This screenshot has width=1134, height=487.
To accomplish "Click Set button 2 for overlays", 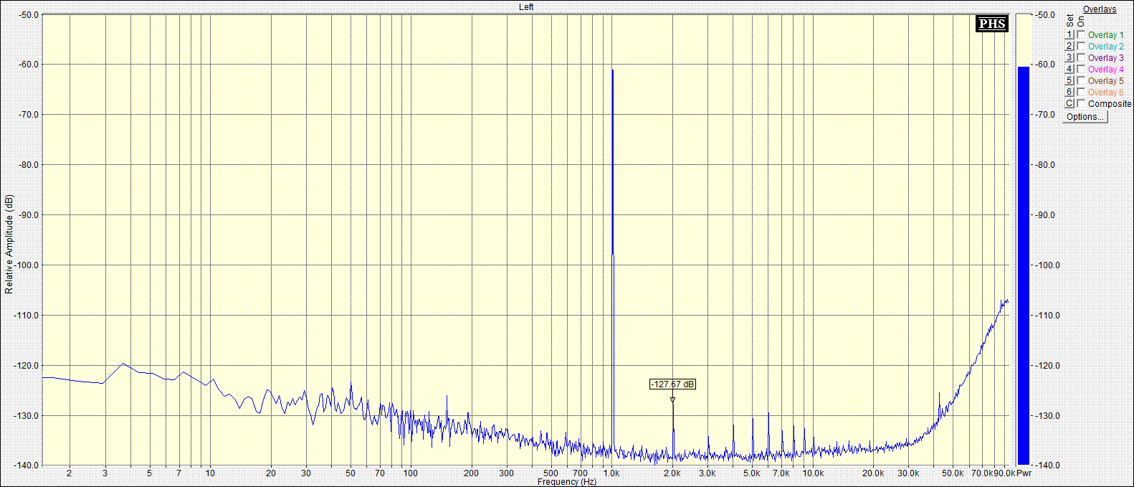I will pos(1069,46).
